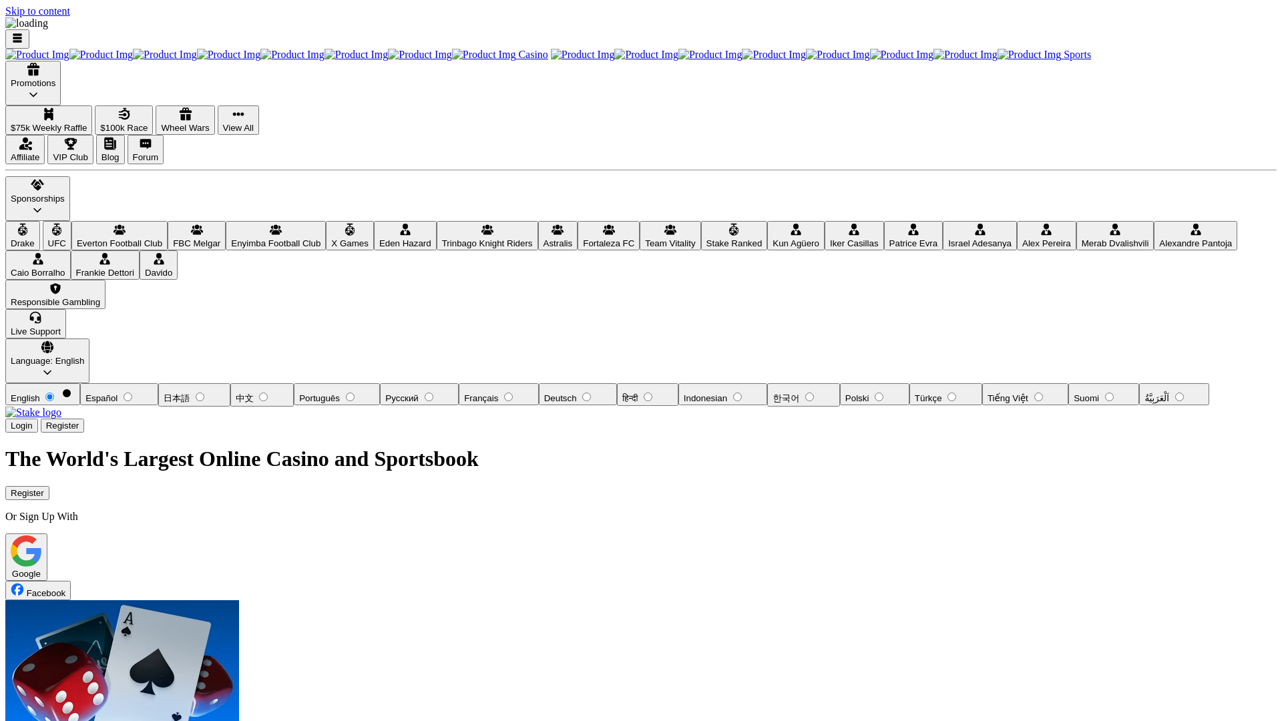The height and width of the screenshot is (721, 1282).
Task: Select the Español language radio
Action: click(x=128, y=397)
